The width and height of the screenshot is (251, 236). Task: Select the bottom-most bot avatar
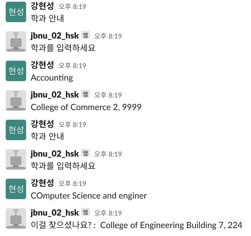16,218
